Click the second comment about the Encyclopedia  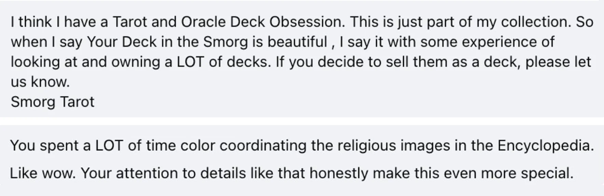(x=301, y=160)
